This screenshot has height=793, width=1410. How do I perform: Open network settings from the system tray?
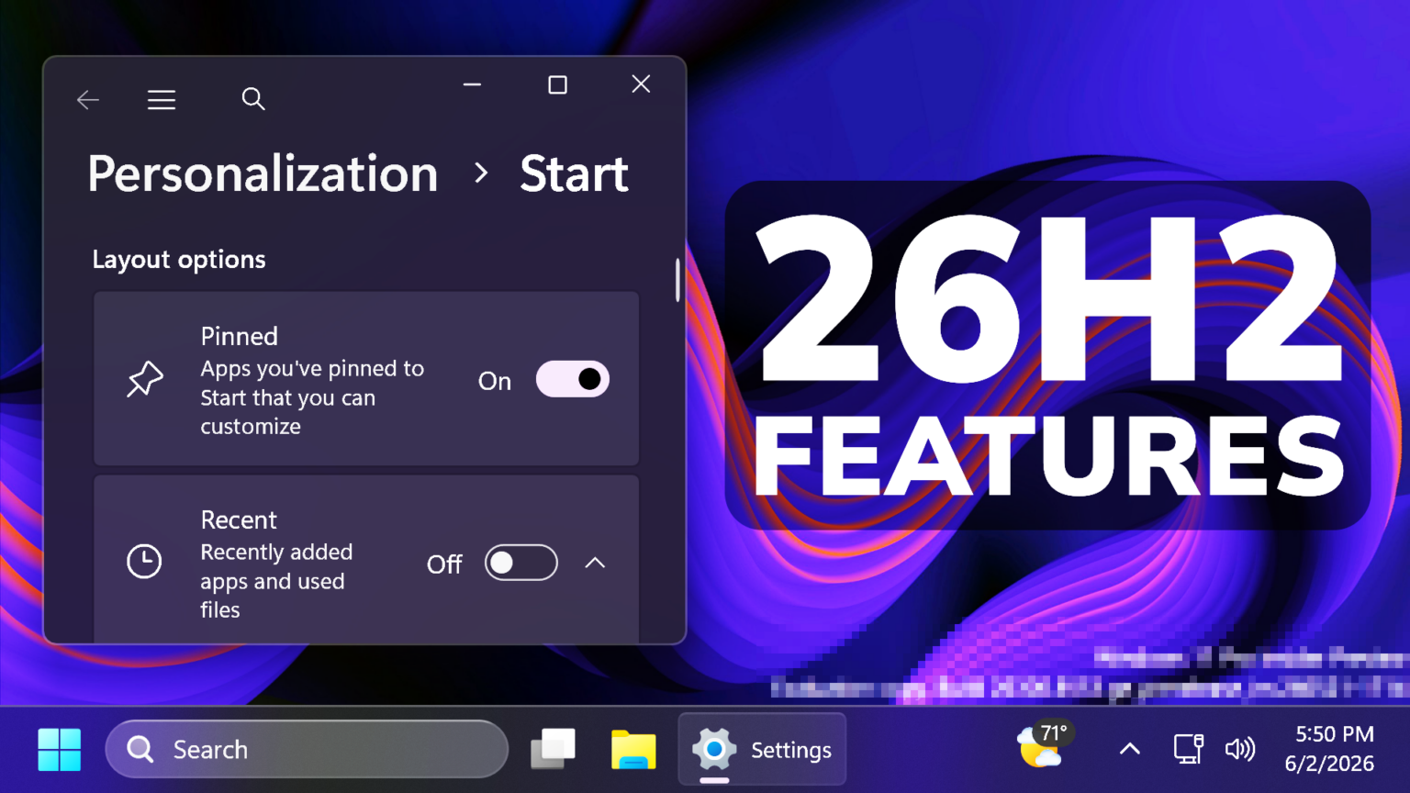1189,749
